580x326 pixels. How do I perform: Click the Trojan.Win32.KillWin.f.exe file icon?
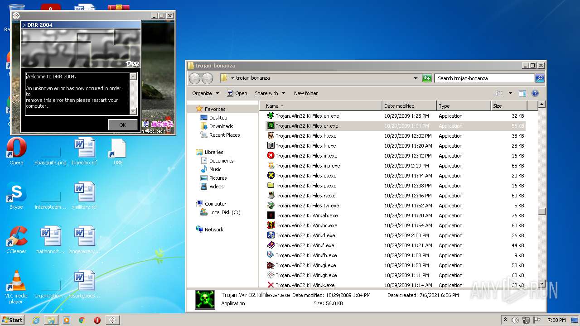271,245
